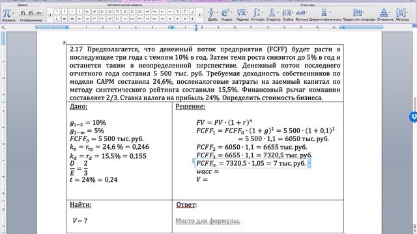Click the 'g₃₋∞ = 5%' line
The image size is (417, 234).
(x=87, y=131)
